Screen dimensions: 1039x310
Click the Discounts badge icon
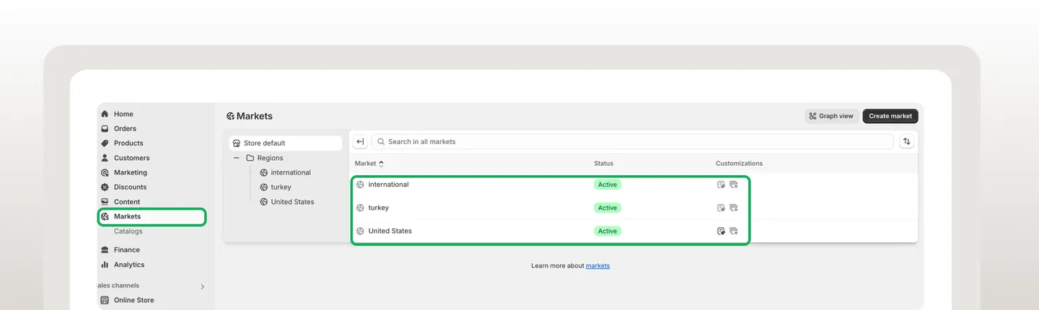[105, 187]
